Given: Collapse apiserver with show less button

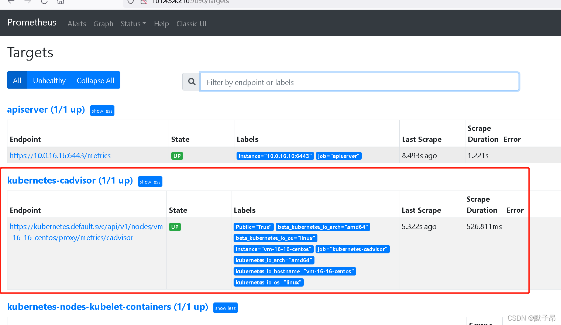Looking at the screenshot, I should 102,111.
